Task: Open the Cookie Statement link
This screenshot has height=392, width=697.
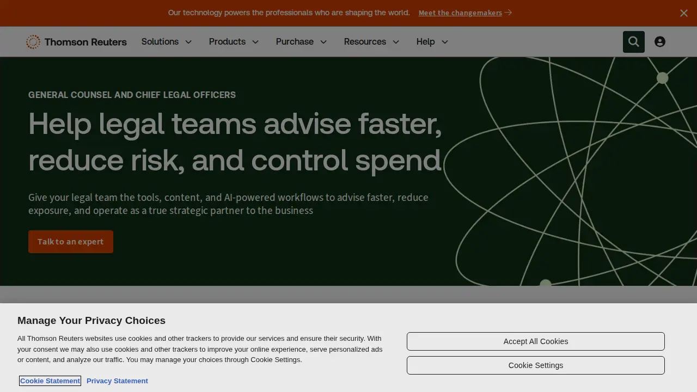Action: [50, 381]
